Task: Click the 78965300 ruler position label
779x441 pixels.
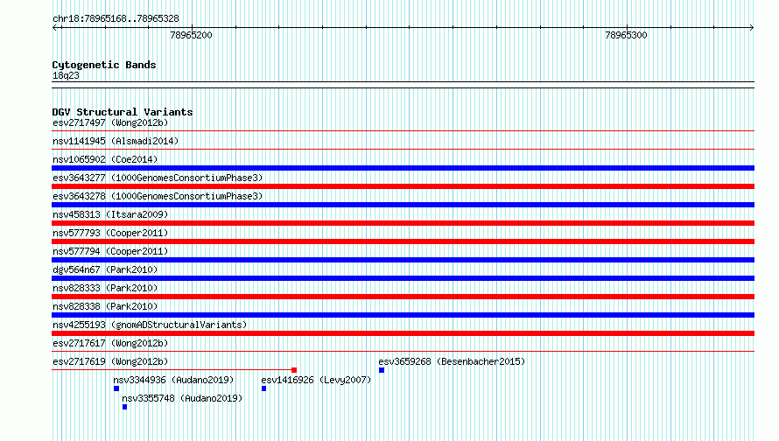Action: (x=626, y=35)
